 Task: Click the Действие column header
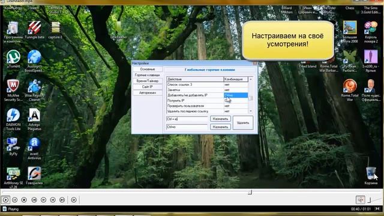click(195, 79)
